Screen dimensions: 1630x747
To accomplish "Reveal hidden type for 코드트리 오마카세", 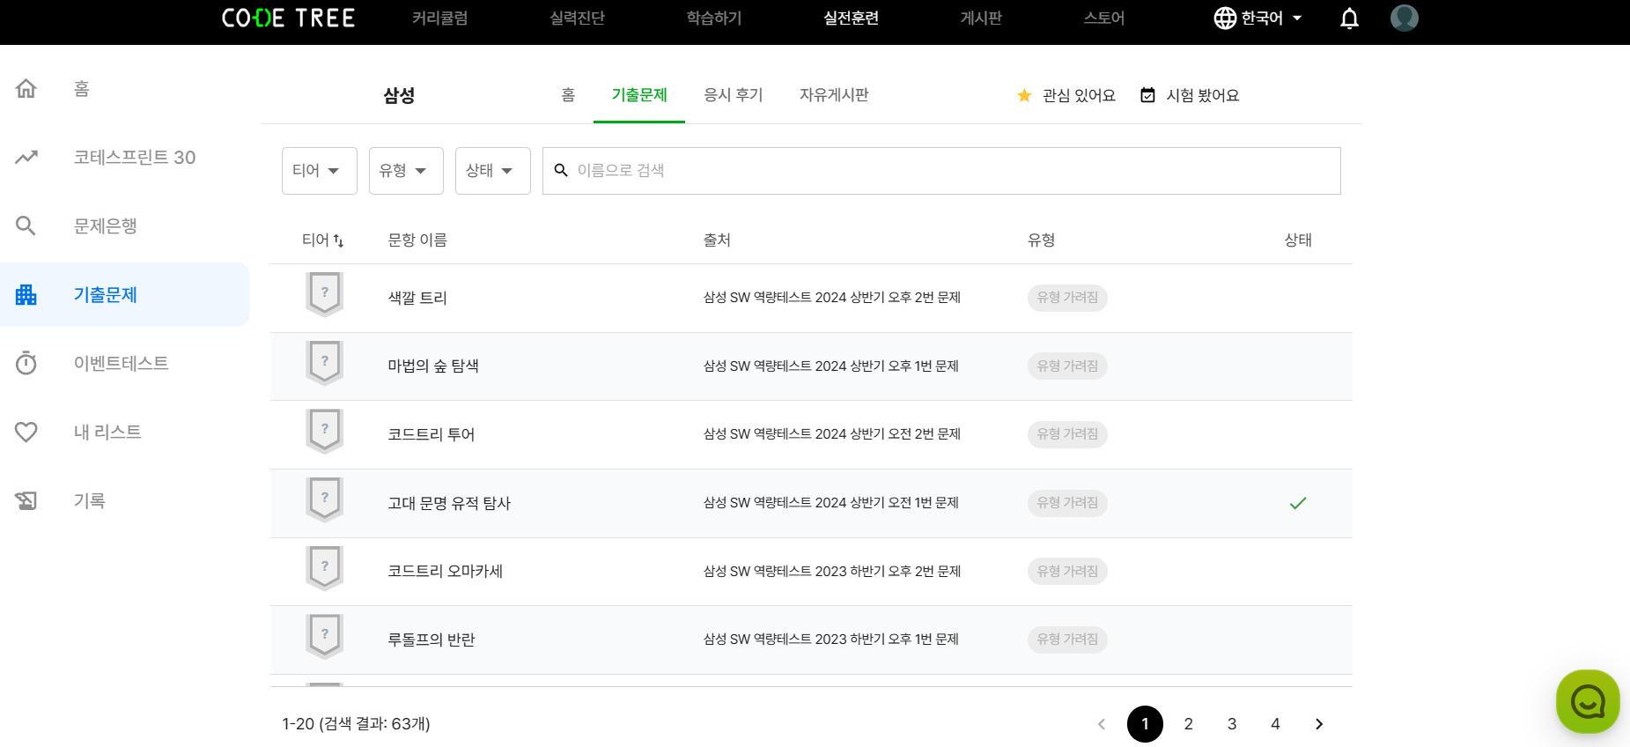I will (1067, 571).
